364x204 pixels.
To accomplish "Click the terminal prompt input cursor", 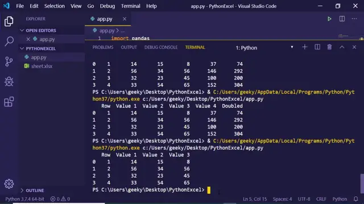I will [209, 190].
